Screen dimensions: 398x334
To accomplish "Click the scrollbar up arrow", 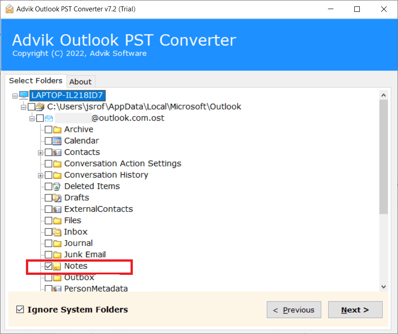I will click(x=383, y=95).
